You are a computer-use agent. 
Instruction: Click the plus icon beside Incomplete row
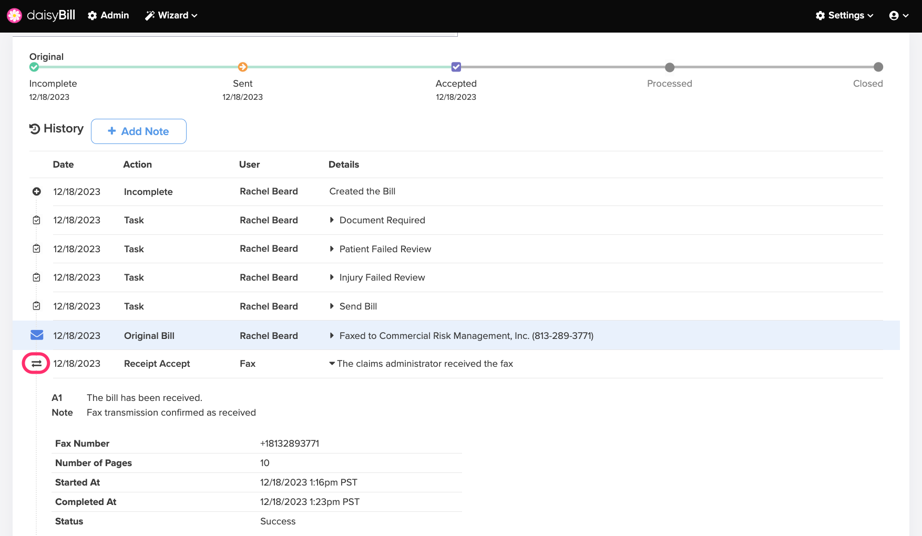pyautogui.click(x=37, y=192)
